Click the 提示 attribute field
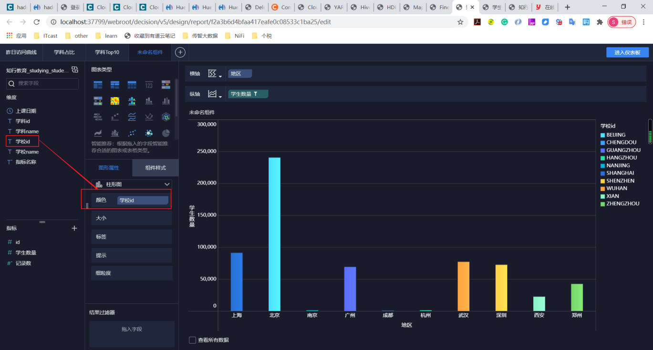 [132, 255]
